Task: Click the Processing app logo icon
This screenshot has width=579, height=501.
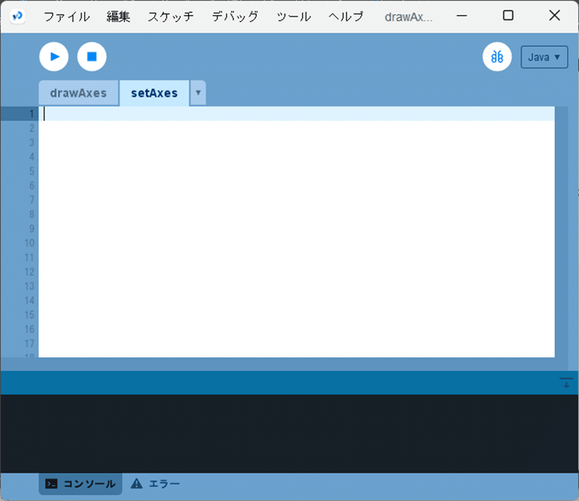Action: pos(17,16)
